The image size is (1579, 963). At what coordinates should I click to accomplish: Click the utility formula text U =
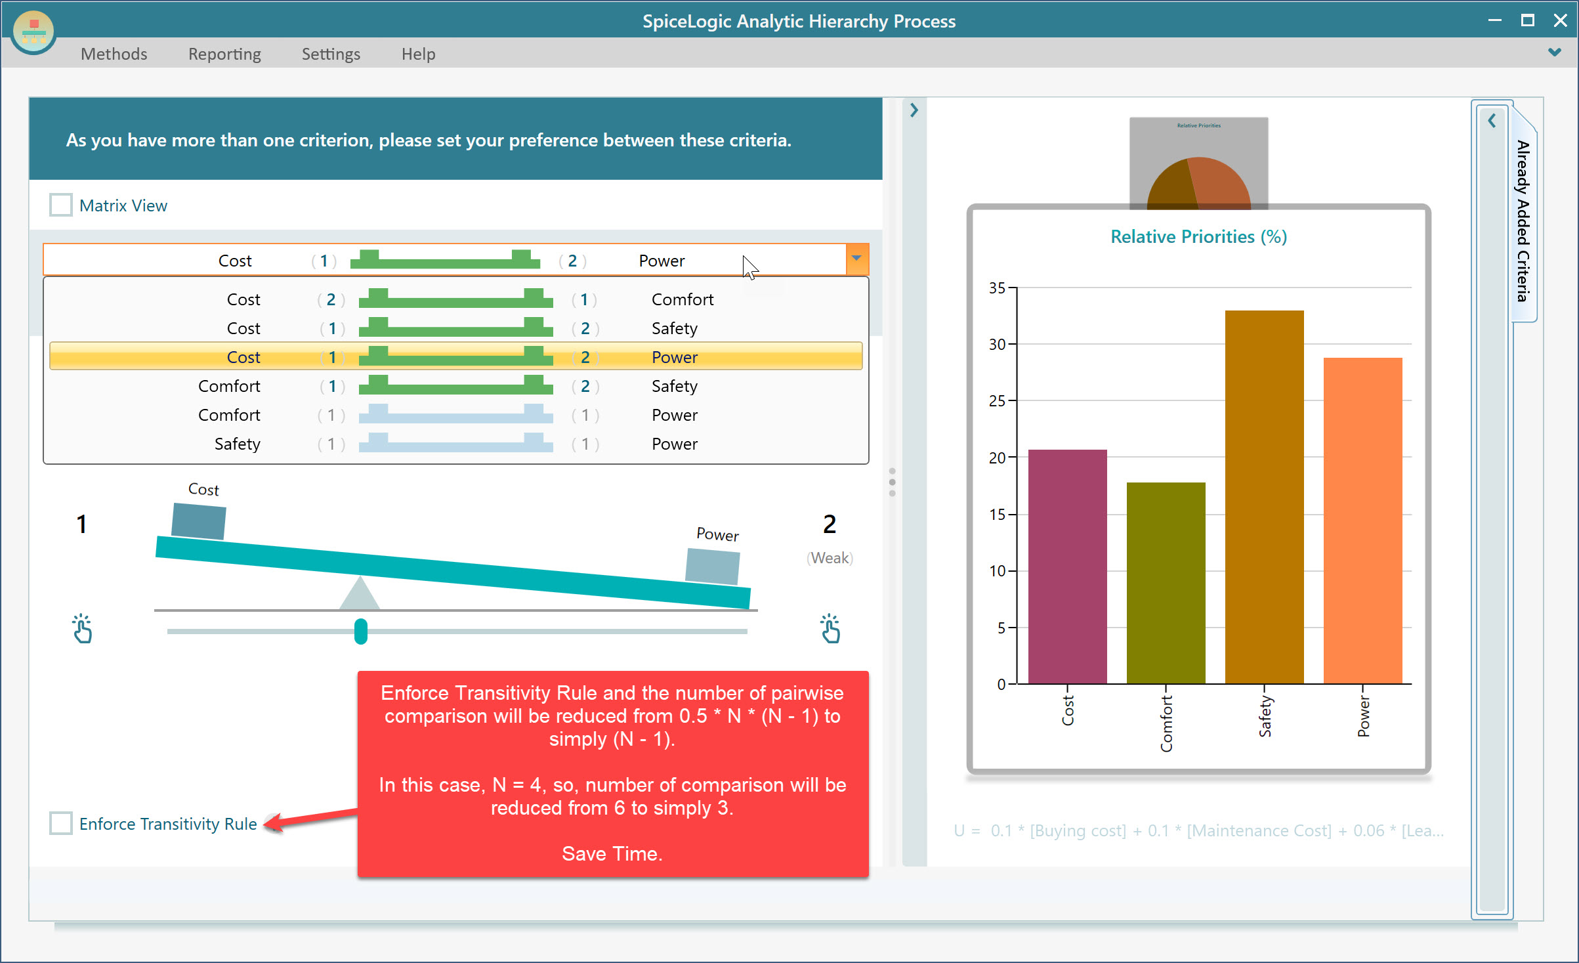pyautogui.click(x=1198, y=830)
